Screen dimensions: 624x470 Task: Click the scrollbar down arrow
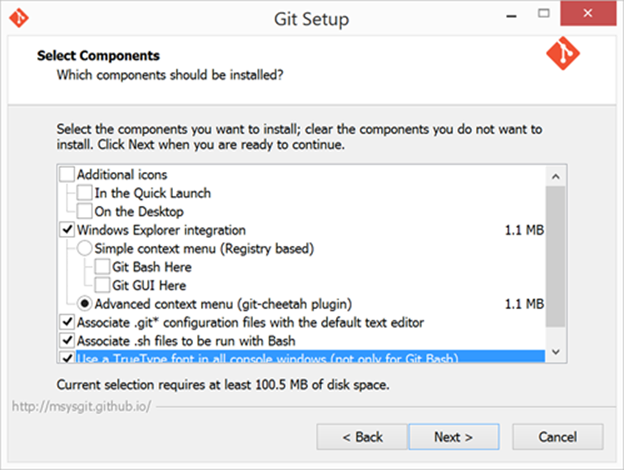click(x=556, y=352)
